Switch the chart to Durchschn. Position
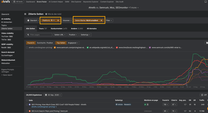The height and width of the screenshot is (113, 208). tap(45, 43)
